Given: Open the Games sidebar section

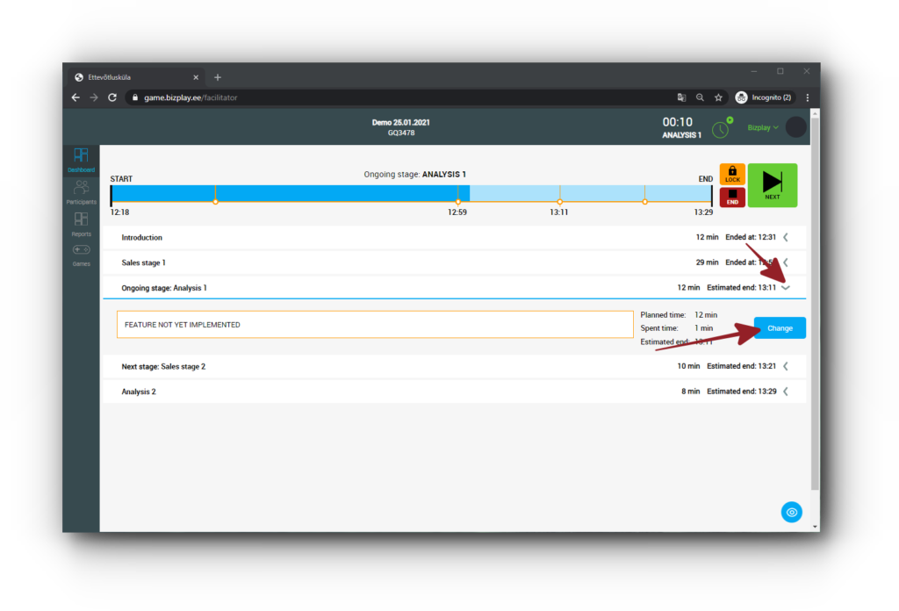Looking at the screenshot, I should click(81, 254).
